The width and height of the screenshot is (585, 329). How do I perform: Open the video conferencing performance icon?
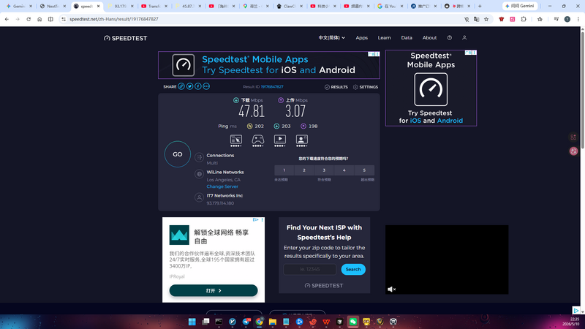302,140
